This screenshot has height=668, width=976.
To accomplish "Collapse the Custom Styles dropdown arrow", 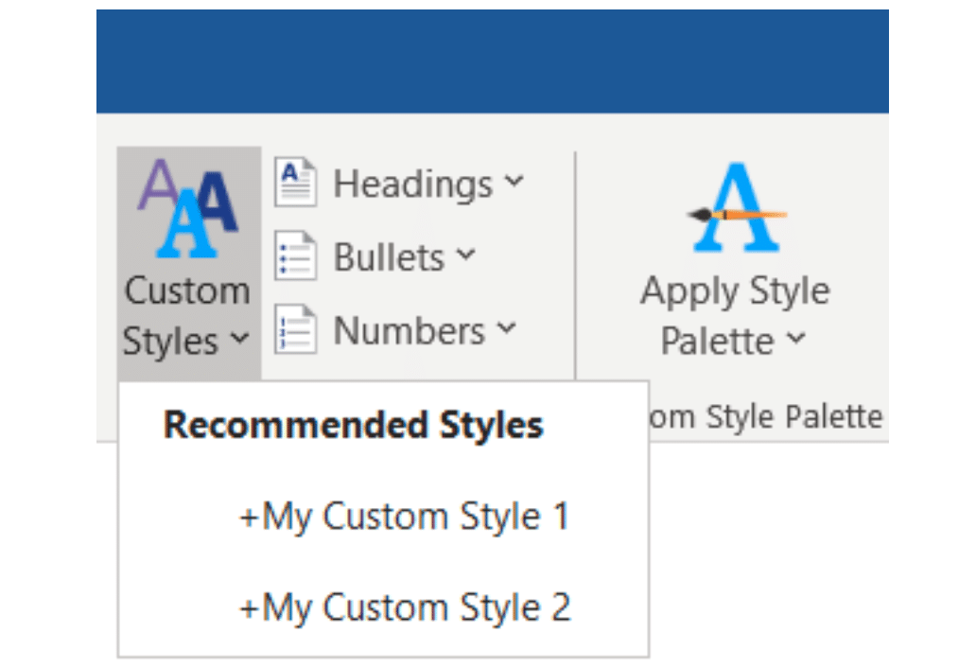I will (239, 339).
